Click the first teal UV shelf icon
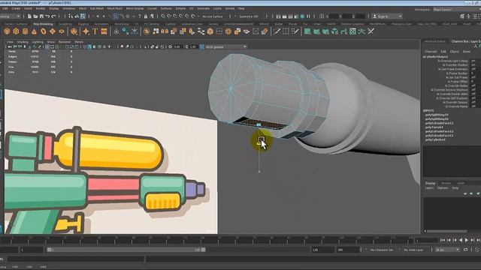Image resolution: width=481 pixels, height=270 pixels. (x=307, y=31)
